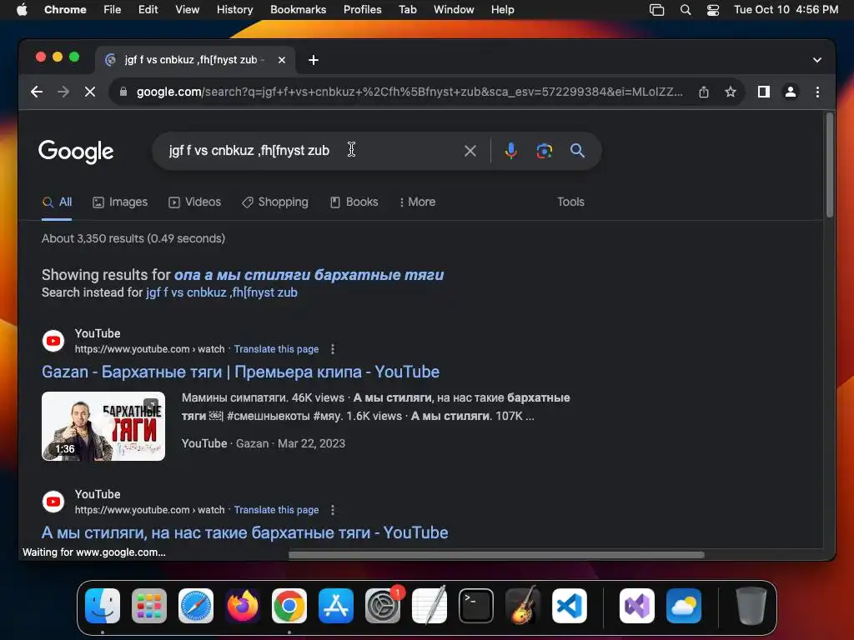Screen dimensions: 854x640
Task: Open App Store from the Dock
Action: click(336, 606)
